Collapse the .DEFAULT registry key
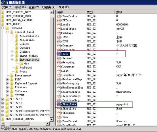This screenshot has height=132, width=157. (3, 28)
